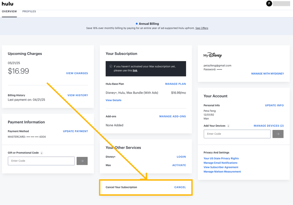The height and width of the screenshot is (205, 293).
Task: Click the Hulu logo
Action: pyautogui.click(x=7, y=4)
